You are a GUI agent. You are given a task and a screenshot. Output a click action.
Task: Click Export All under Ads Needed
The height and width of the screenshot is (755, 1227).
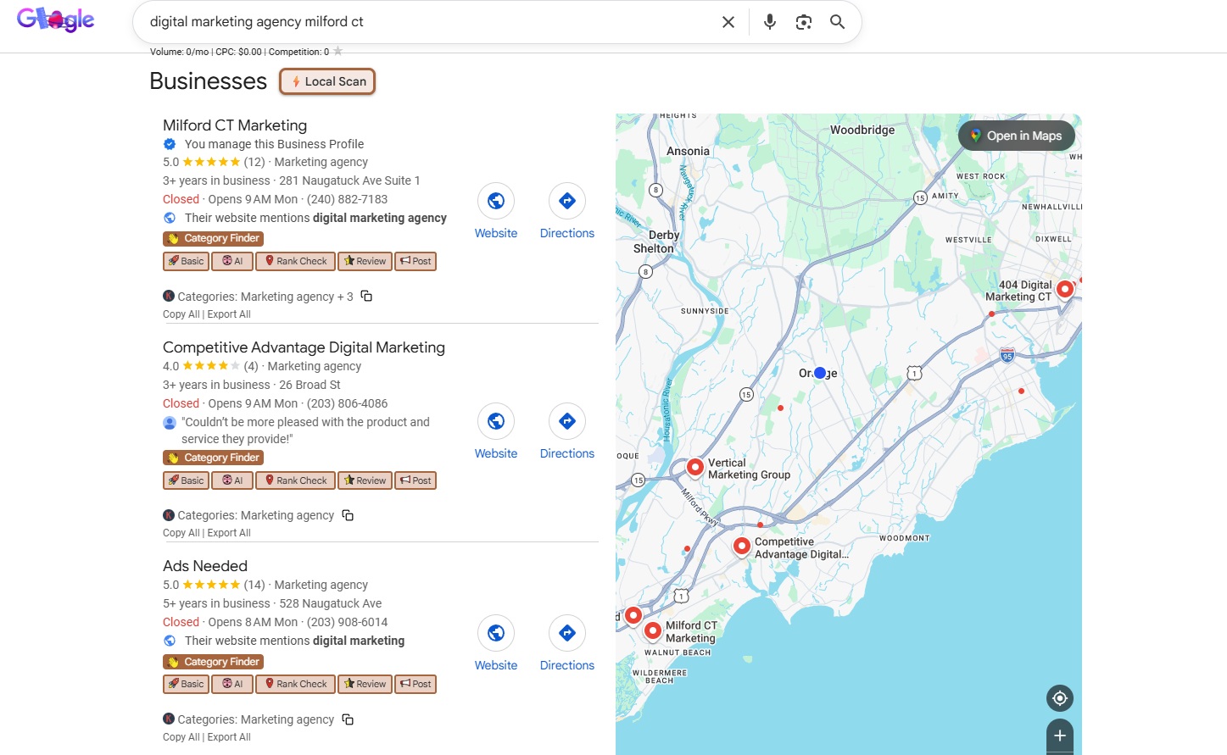pos(229,737)
